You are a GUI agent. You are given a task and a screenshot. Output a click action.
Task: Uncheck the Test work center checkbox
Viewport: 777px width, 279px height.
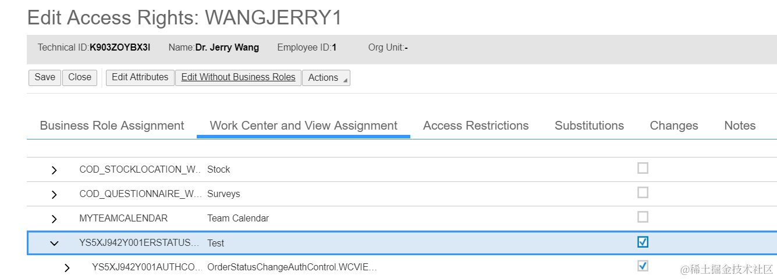[643, 242]
